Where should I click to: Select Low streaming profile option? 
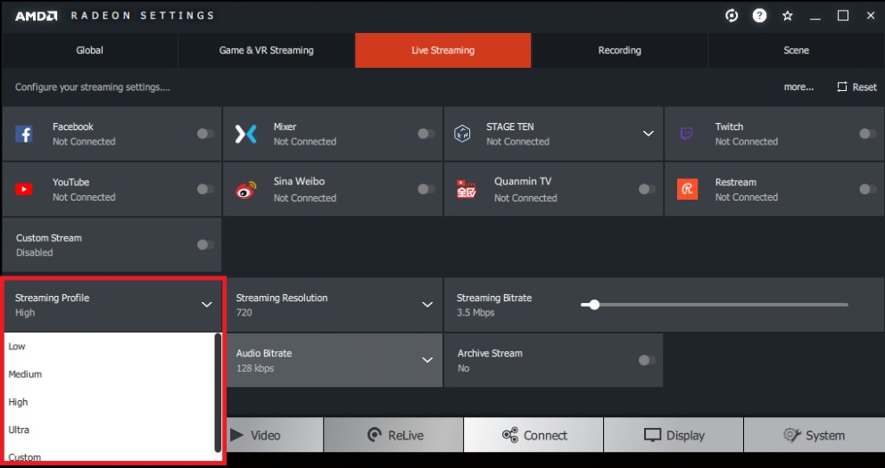[110, 346]
